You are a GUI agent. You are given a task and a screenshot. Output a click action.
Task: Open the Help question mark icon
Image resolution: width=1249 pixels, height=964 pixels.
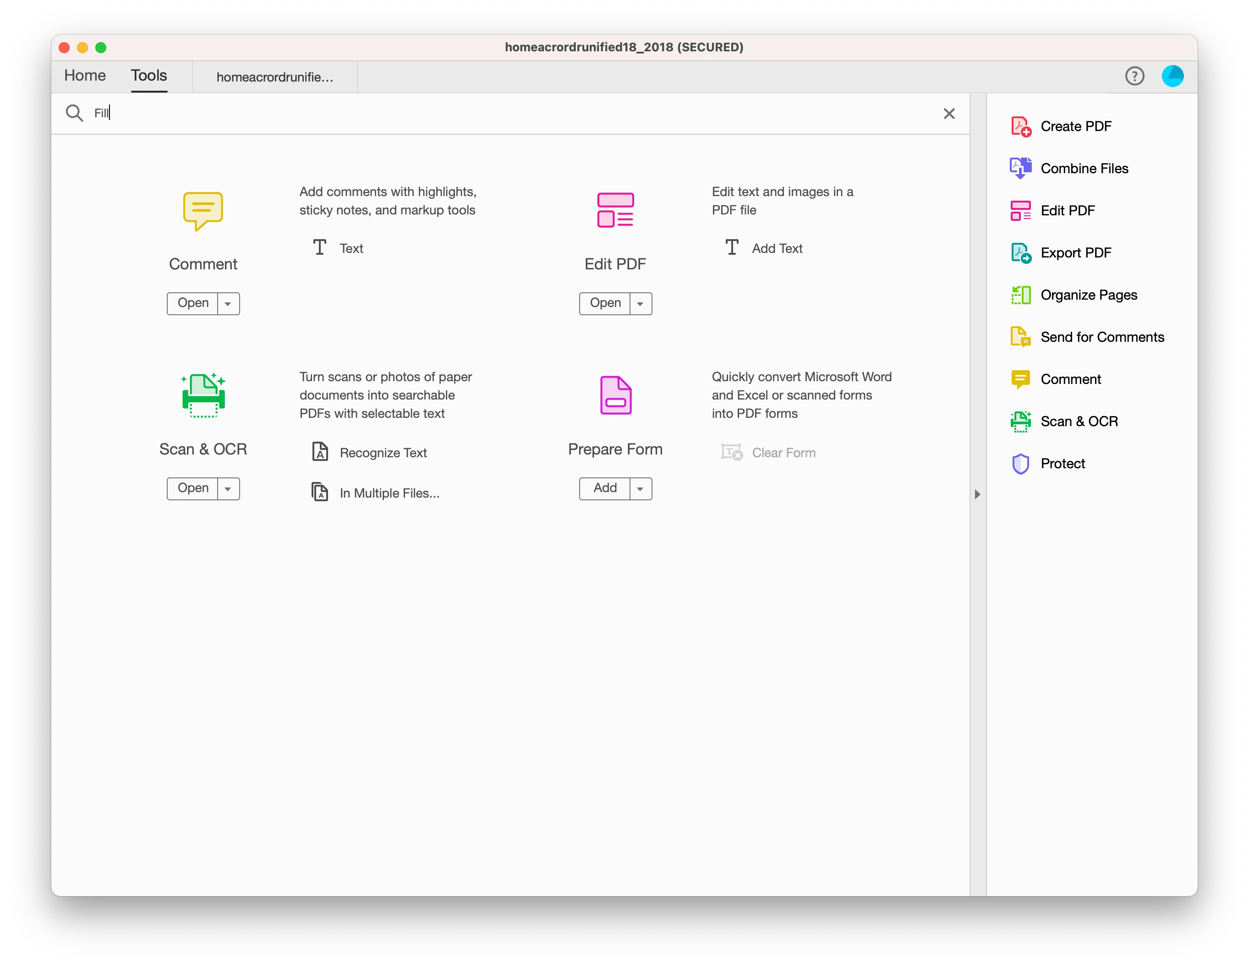1134,76
